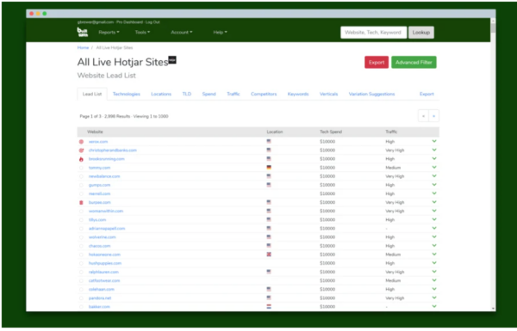The width and height of the screenshot is (517, 331).
Task: Switch to the Technologies tab
Action: [x=127, y=94]
